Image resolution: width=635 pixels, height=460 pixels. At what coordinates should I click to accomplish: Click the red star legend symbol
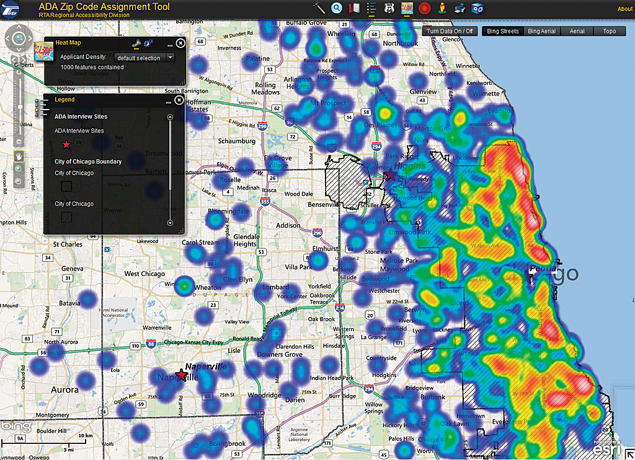pos(66,144)
